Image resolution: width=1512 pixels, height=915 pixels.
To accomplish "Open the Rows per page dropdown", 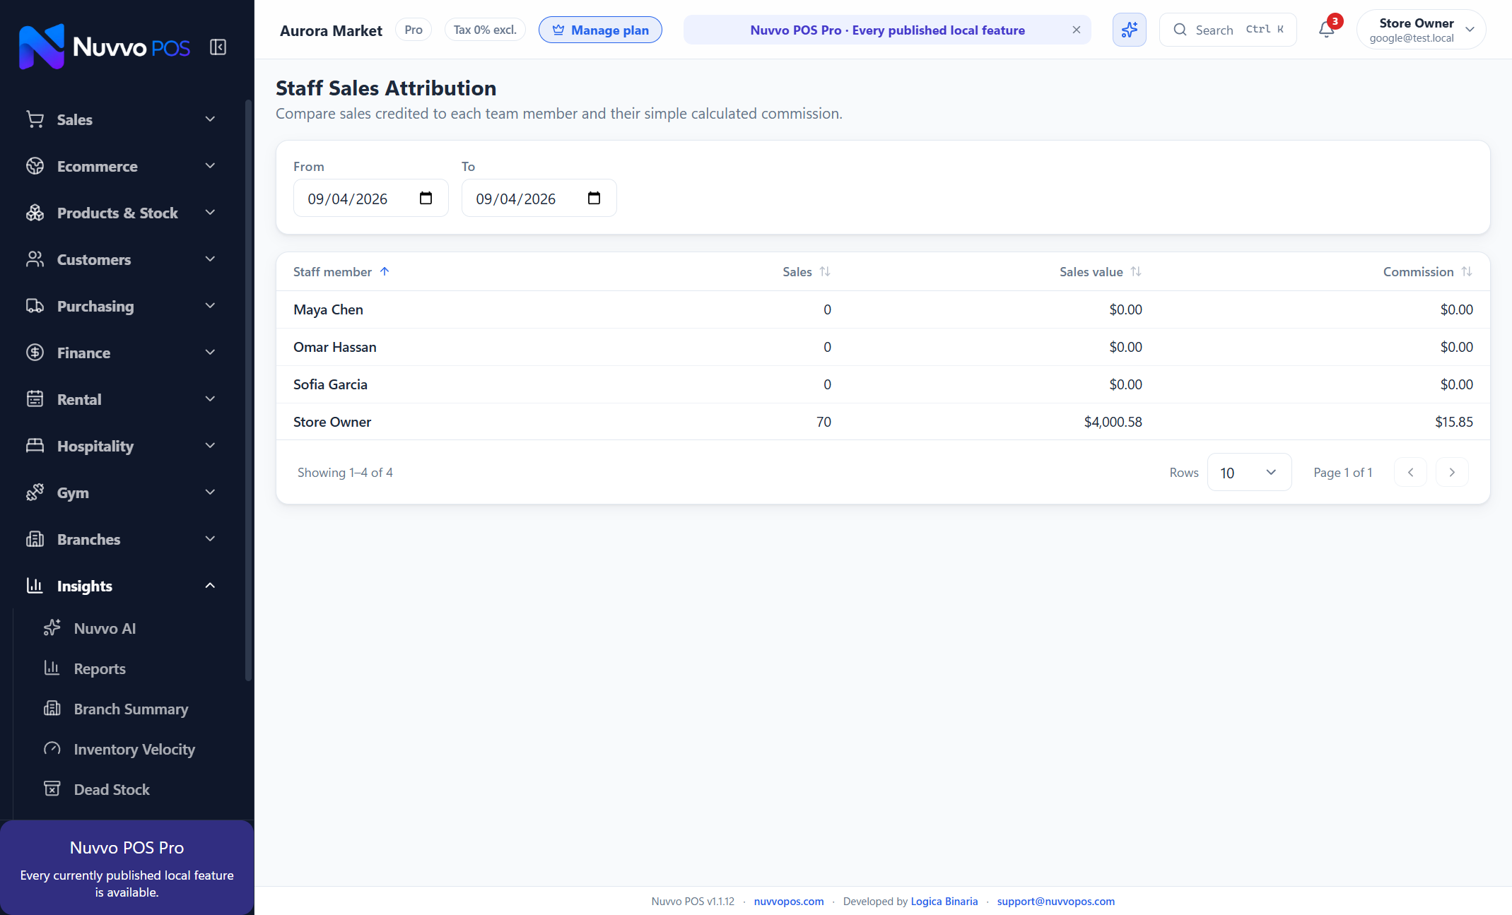I will pyautogui.click(x=1249, y=473).
